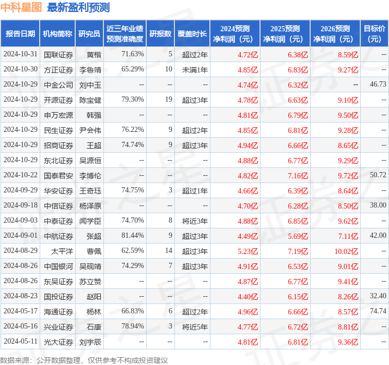Click the 81.44% accuracy cell for 中航证券
Image resolution: width=389 pixels, height=365 pixels.
133,235
